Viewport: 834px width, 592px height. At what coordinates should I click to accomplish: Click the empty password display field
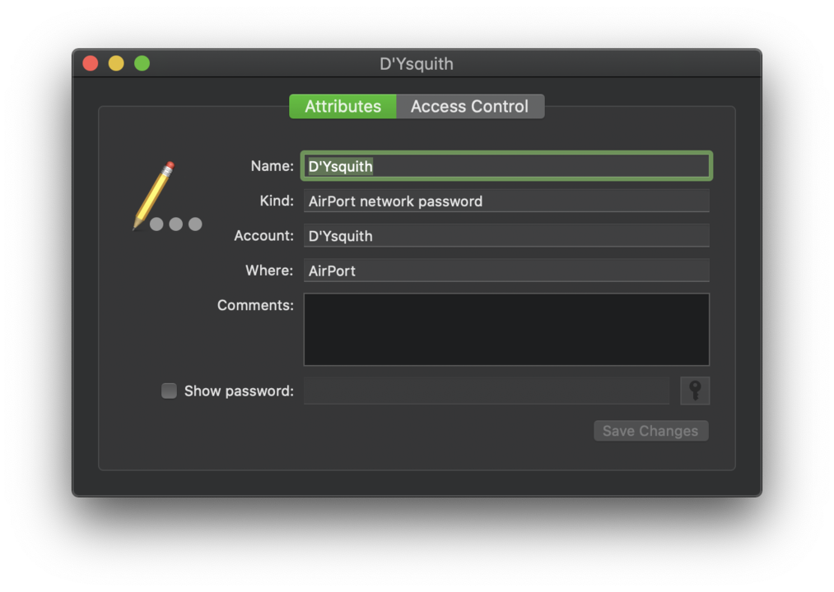pos(486,391)
